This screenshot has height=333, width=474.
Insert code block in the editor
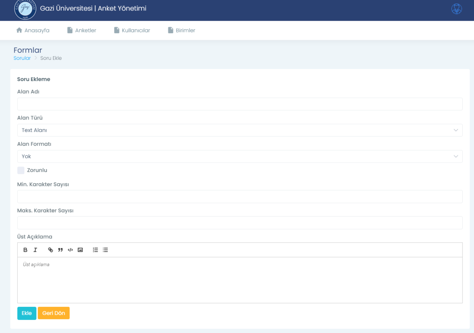(x=70, y=250)
